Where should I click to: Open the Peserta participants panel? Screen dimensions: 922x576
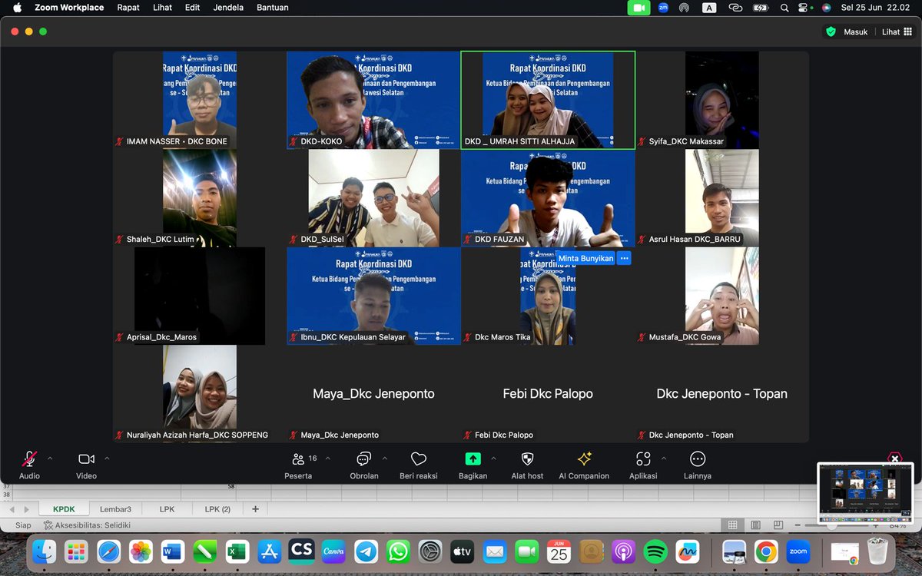299,461
